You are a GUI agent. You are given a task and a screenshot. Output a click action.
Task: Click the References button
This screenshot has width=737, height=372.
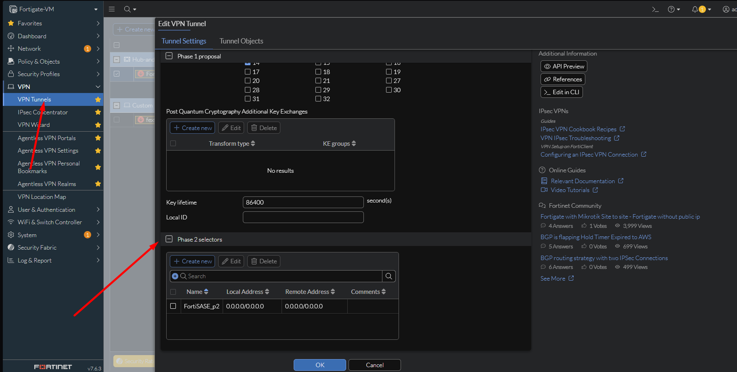563,79
